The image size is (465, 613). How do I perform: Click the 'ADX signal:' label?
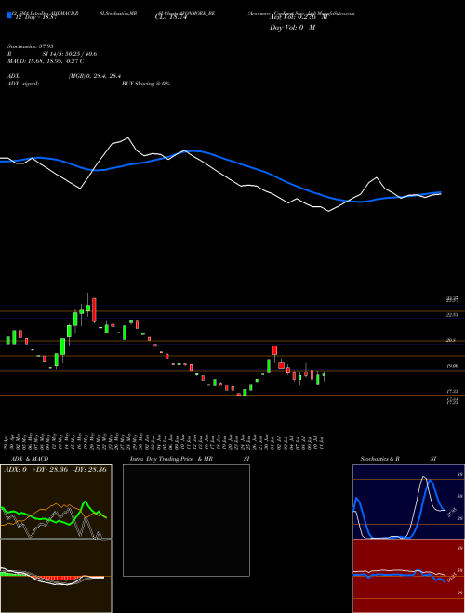coord(23,84)
